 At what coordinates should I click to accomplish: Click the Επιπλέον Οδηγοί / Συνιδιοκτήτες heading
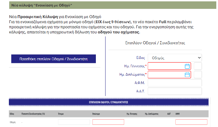click(x=155, y=43)
